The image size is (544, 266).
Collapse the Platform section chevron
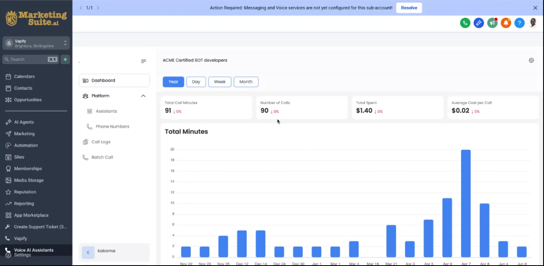coord(143,96)
